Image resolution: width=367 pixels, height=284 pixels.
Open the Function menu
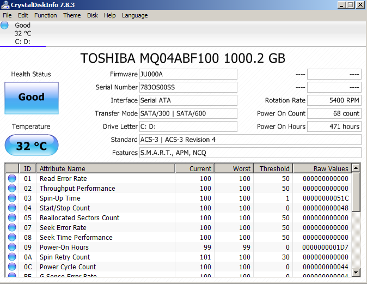tap(46, 15)
